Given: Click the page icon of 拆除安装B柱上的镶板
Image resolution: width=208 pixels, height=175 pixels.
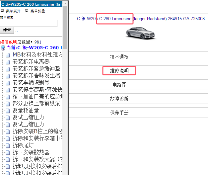Looking at the screenshot, I should coord(8,131).
